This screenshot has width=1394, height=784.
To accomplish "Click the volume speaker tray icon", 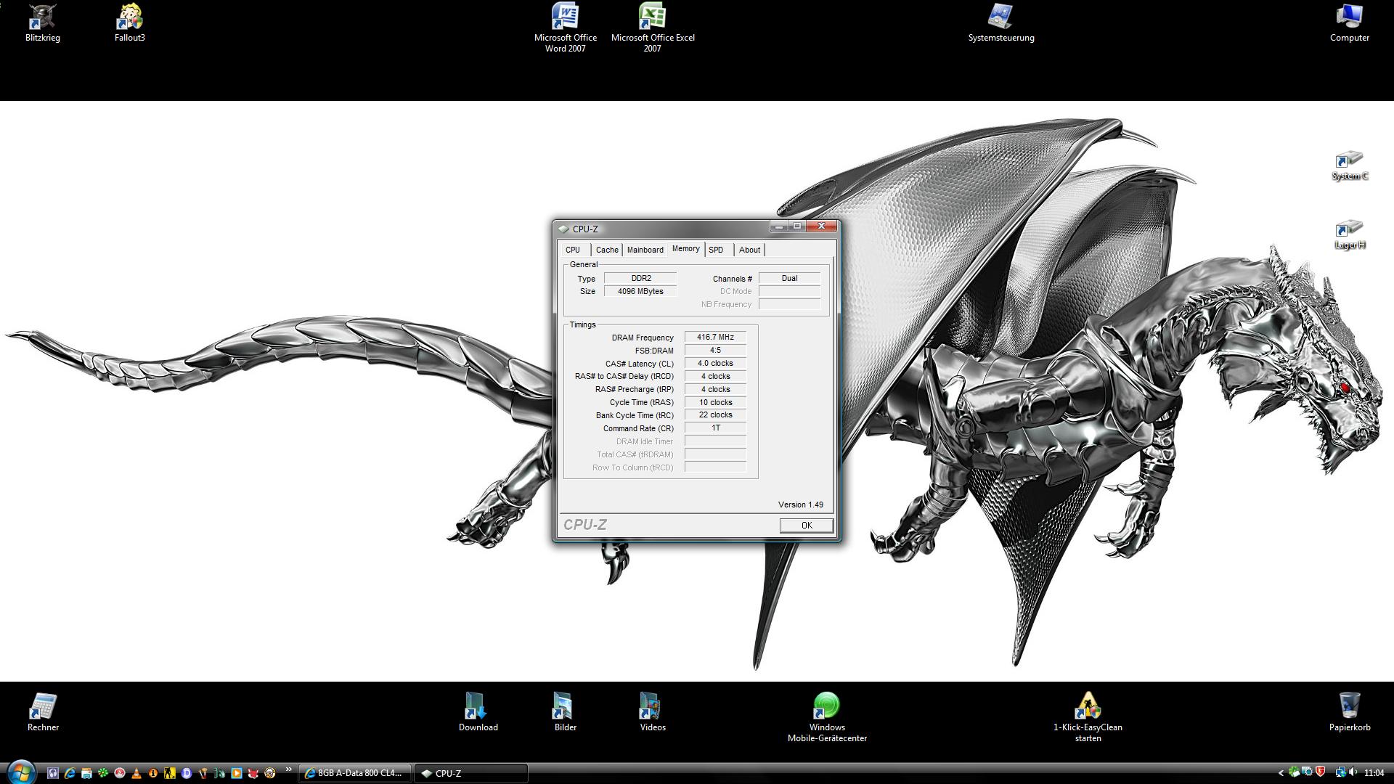I will [1352, 772].
